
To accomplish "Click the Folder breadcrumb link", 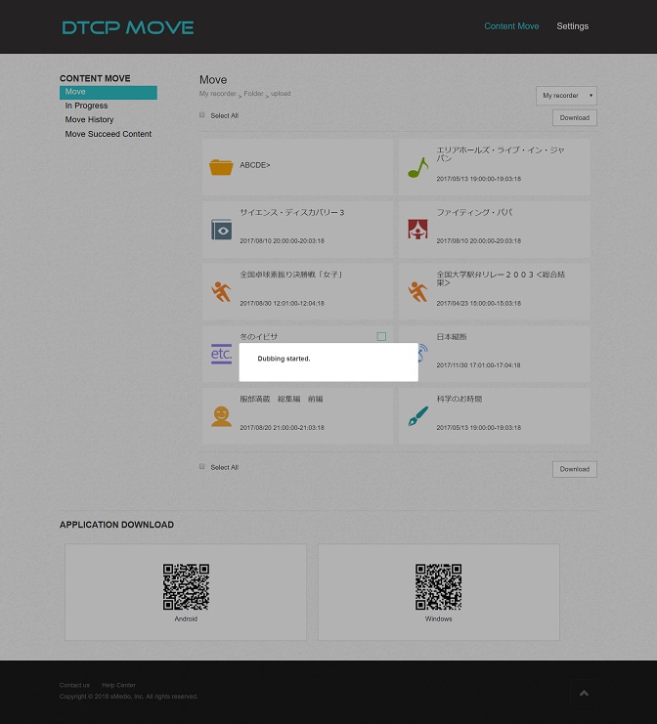I will coord(253,94).
